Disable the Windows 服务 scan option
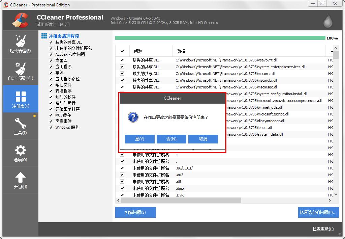 (51, 127)
